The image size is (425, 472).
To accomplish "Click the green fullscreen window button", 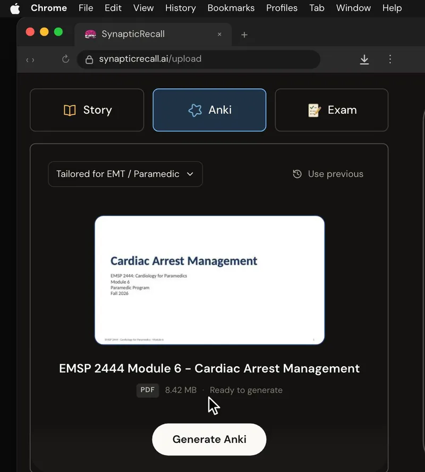I will (x=58, y=32).
